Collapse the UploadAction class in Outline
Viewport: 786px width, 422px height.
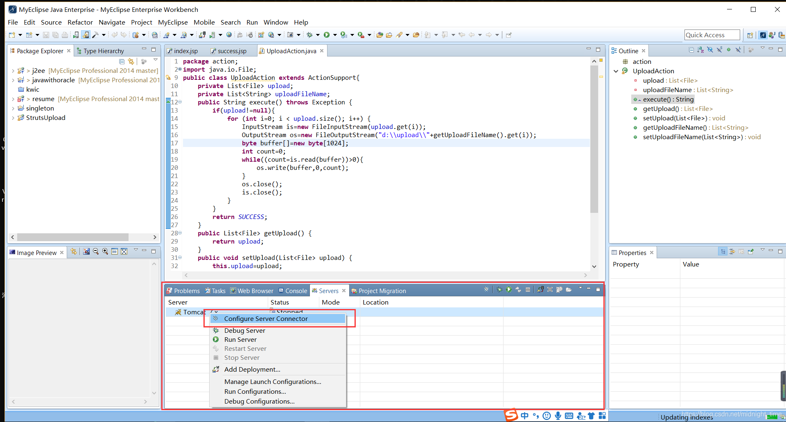tap(616, 71)
